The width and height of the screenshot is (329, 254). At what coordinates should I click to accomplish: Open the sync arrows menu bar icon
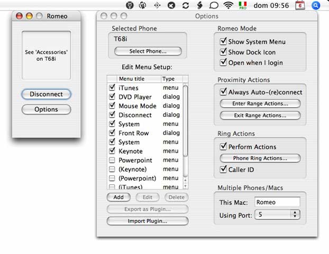(186, 5)
